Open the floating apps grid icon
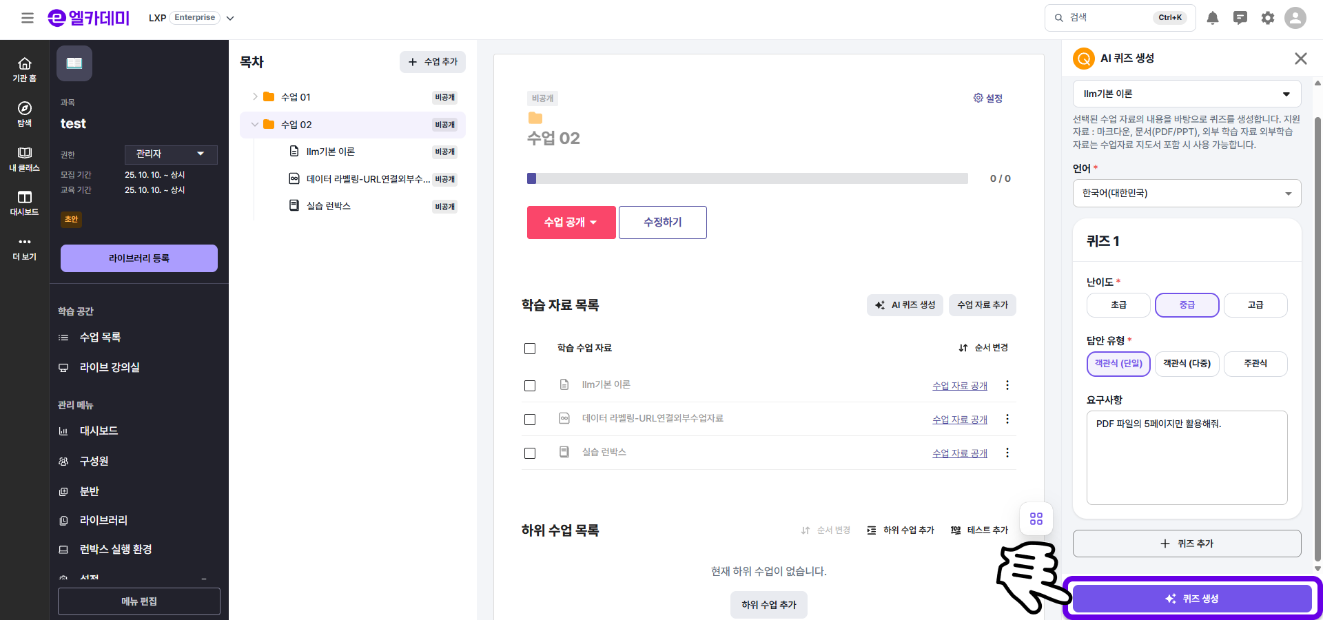The height and width of the screenshot is (620, 1323). pyautogui.click(x=1036, y=519)
